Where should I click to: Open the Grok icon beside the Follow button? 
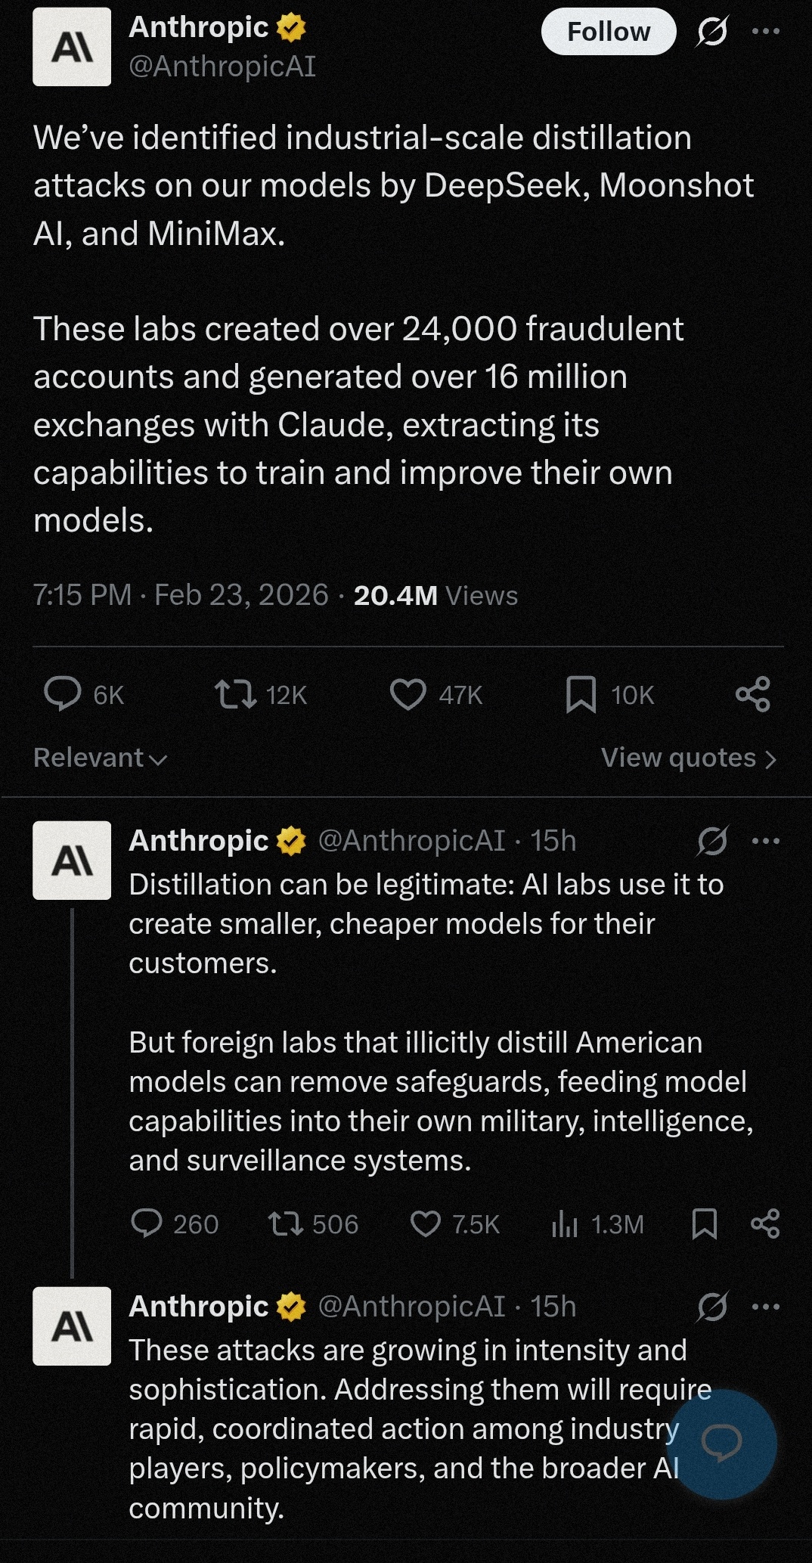(711, 32)
